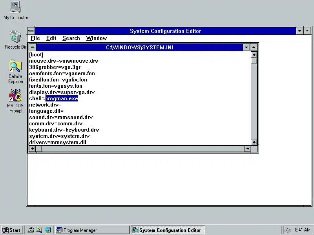Open the Search menu
This screenshot has width=314, height=235.
71,38
